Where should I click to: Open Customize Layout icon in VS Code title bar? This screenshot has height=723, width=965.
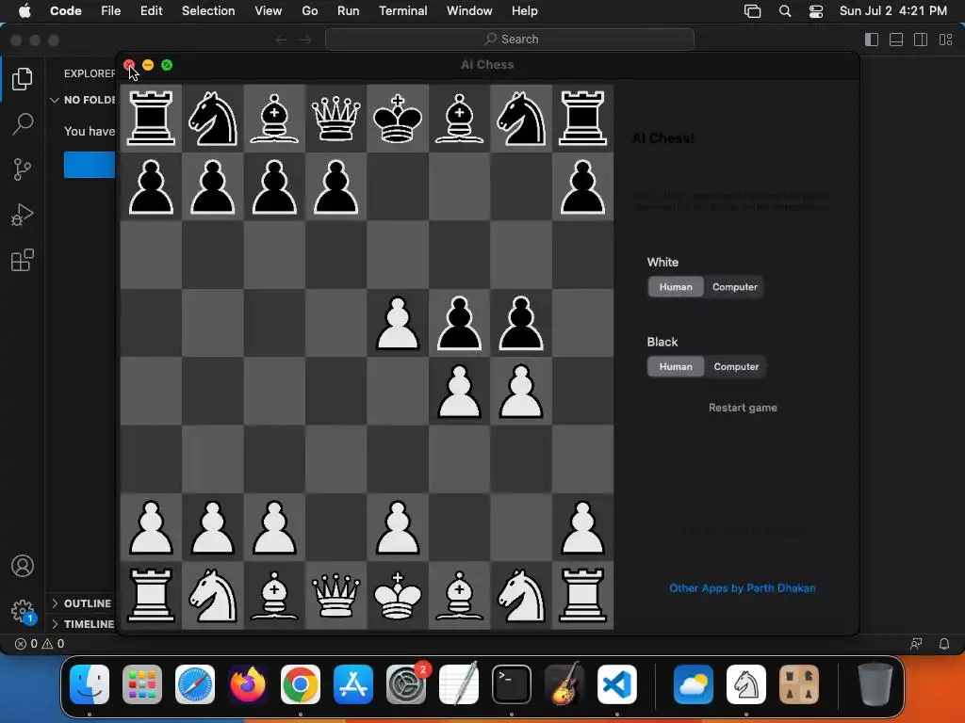click(945, 40)
